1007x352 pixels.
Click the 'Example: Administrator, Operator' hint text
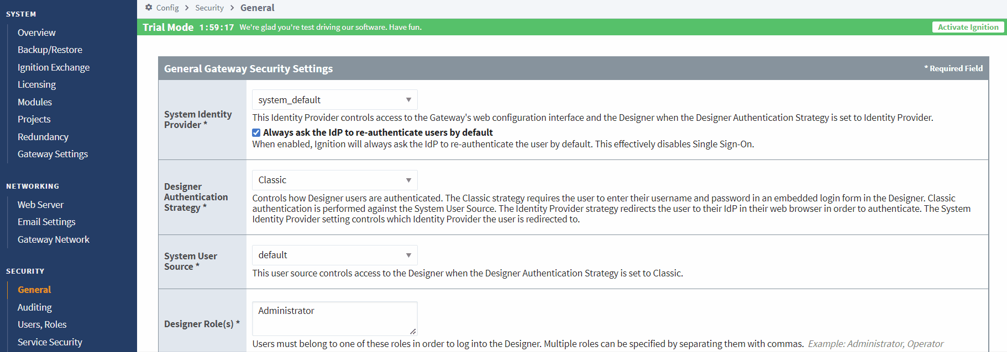tap(876, 344)
